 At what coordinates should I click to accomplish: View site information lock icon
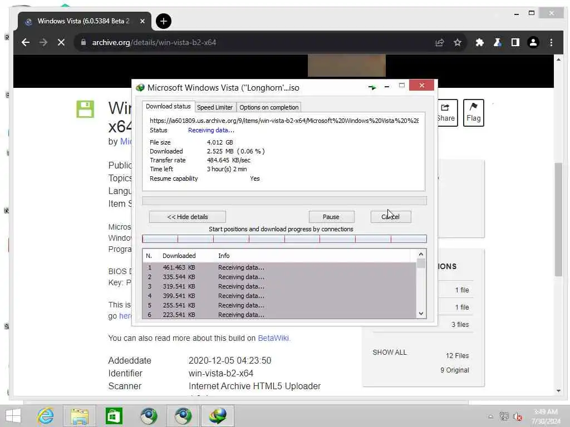83,42
